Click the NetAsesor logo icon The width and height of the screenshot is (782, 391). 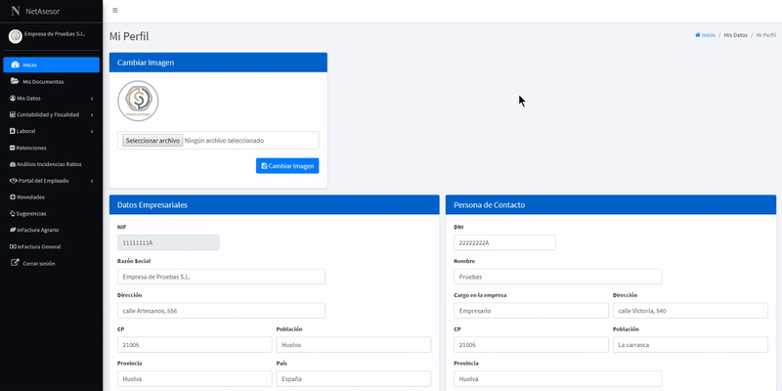click(x=15, y=11)
